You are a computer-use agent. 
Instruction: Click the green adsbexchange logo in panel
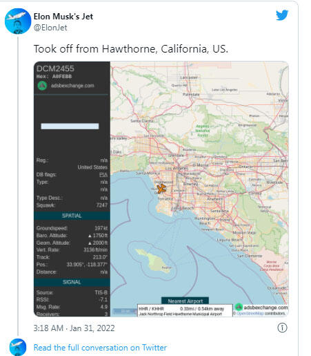(x=42, y=86)
